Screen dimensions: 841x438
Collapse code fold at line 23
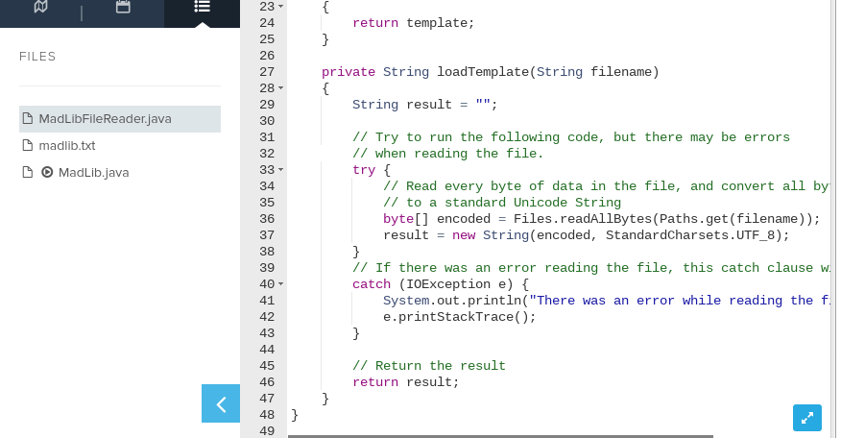tap(280, 7)
